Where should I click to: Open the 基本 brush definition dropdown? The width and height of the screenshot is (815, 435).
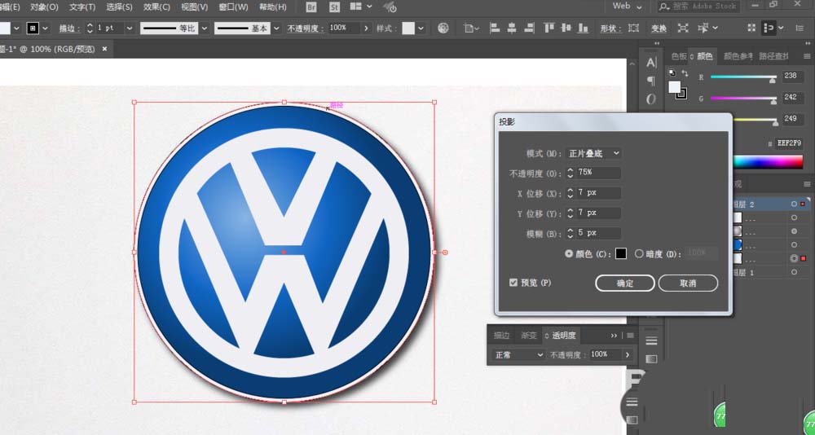click(276, 28)
